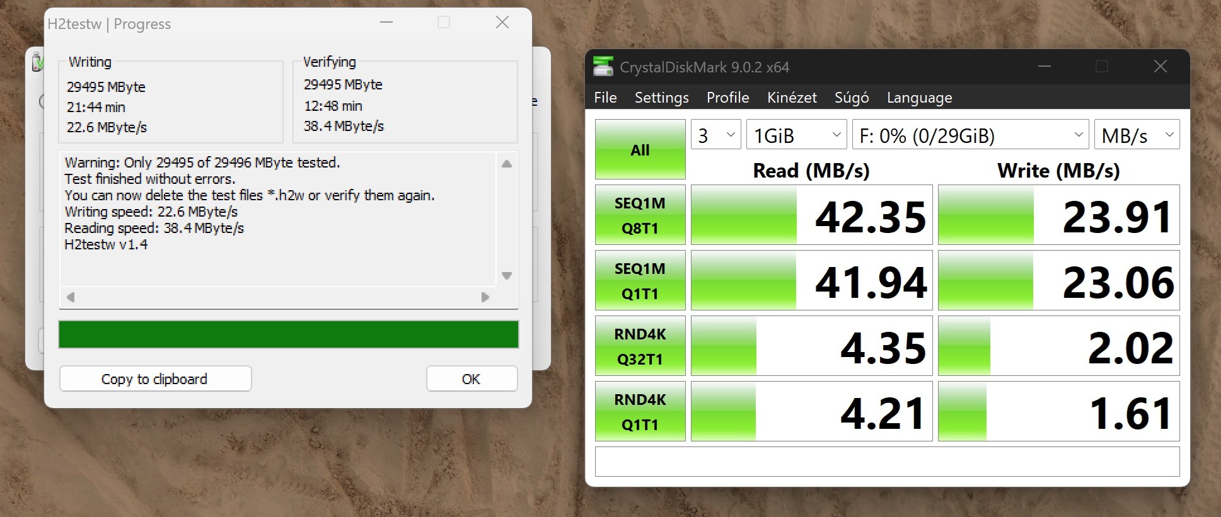The image size is (1221, 517).
Task: Click the 'Reading speed: 38.4 MByte/s' log line
Action: [154, 228]
